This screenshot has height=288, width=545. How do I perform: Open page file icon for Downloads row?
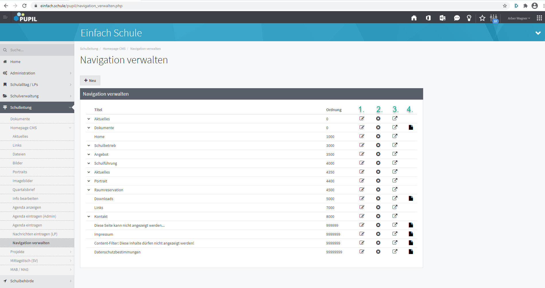point(411,198)
